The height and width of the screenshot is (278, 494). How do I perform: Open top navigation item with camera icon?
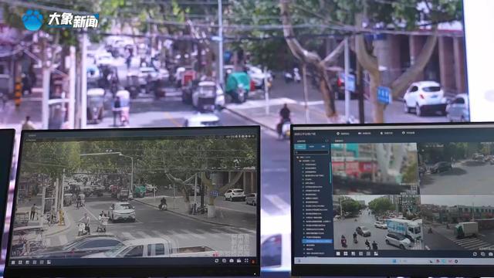[364, 134]
